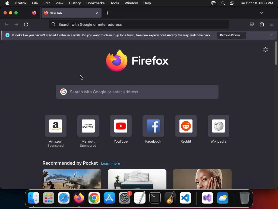This screenshot has width=278, height=209.
Task: Click the Google search box on page
Action: click(137, 92)
